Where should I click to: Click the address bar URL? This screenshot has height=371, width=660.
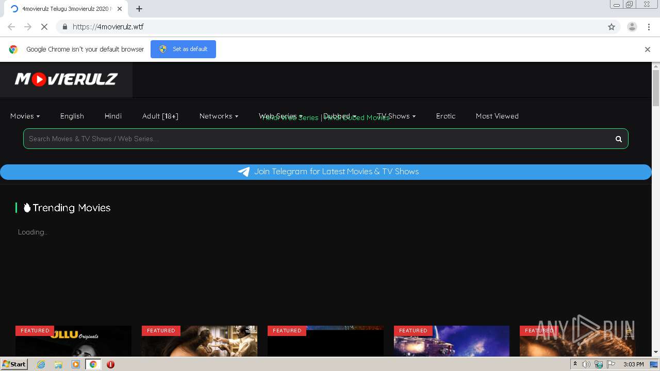(x=108, y=27)
